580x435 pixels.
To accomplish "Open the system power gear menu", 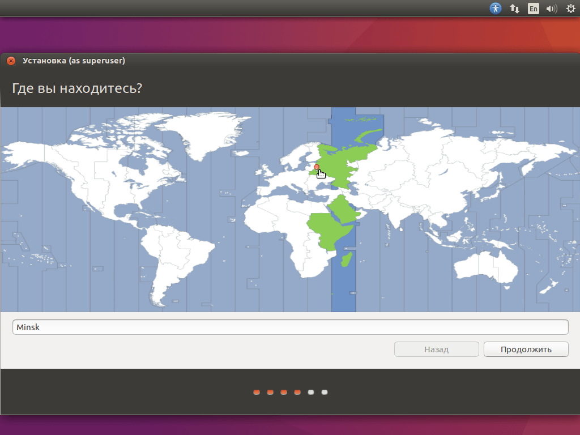I will (571, 8).
